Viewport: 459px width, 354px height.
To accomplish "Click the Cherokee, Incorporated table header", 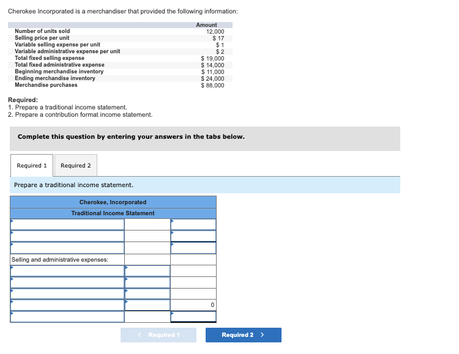I will 113,202.
